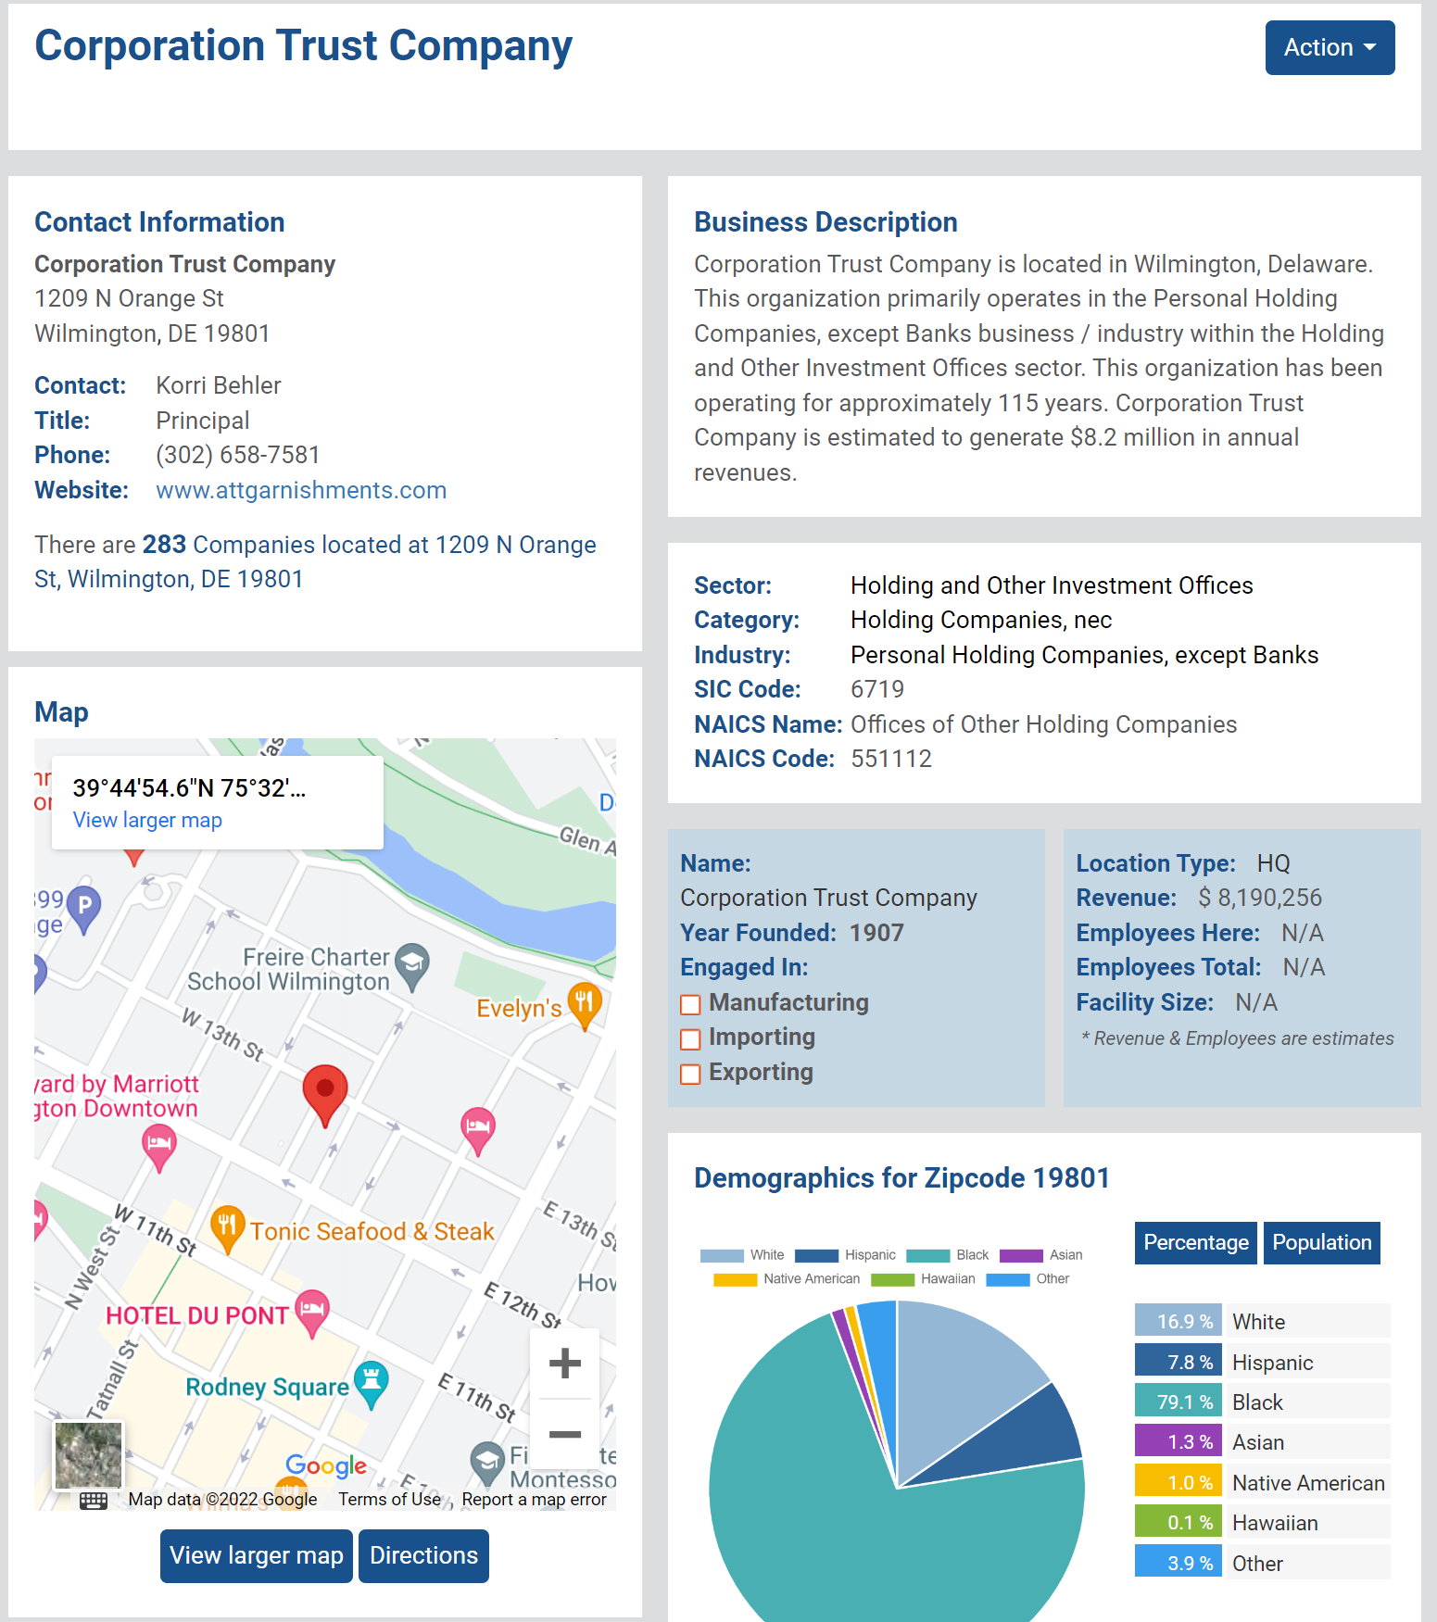Screen dimensions: 1437x1622
Task: Click the phone number (302) 658-7581
Action: pyautogui.click(x=238, y=455)
